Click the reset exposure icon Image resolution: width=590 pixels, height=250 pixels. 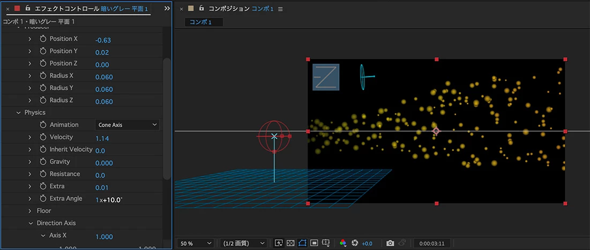coord(354,243)
